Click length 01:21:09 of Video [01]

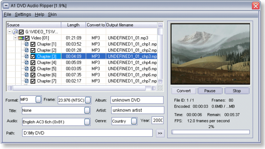point(73,38)
